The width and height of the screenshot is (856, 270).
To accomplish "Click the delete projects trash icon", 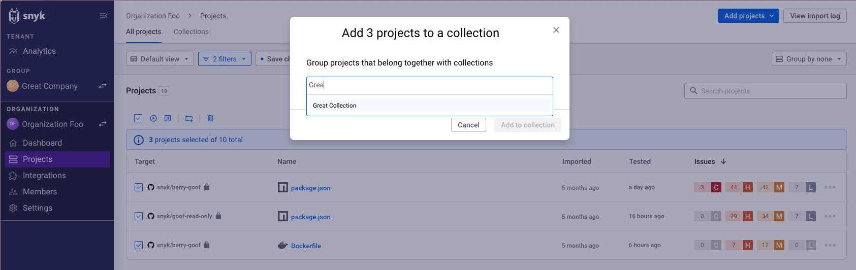I will pyautogui.click(x=210, y=118).
